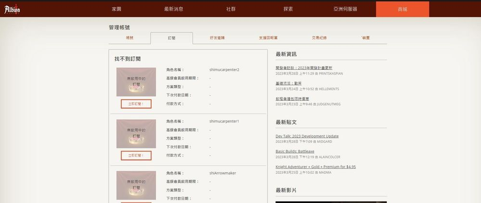This screenshot has width=481, height=203.
Task: Click the Albion logo
Action: [x=12, y=9]
